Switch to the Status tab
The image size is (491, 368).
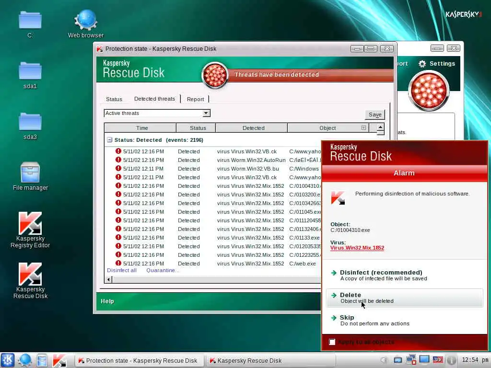click(114, 99)
